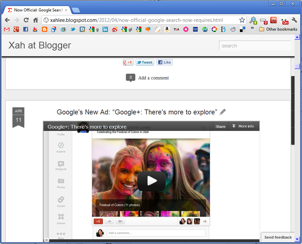Open the home page via house icon

click(35, 20)
